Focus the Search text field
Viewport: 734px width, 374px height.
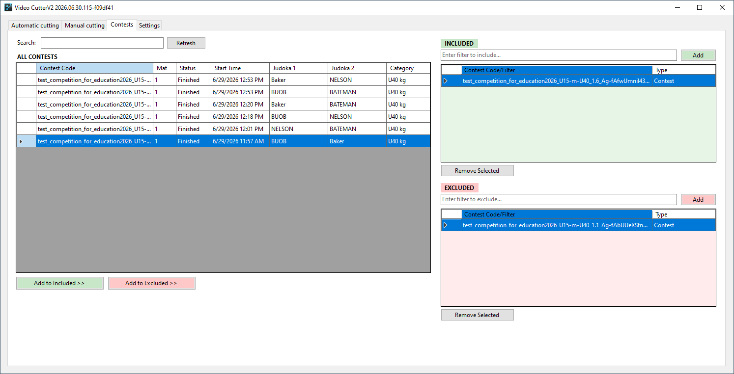[x=102, y=43]
